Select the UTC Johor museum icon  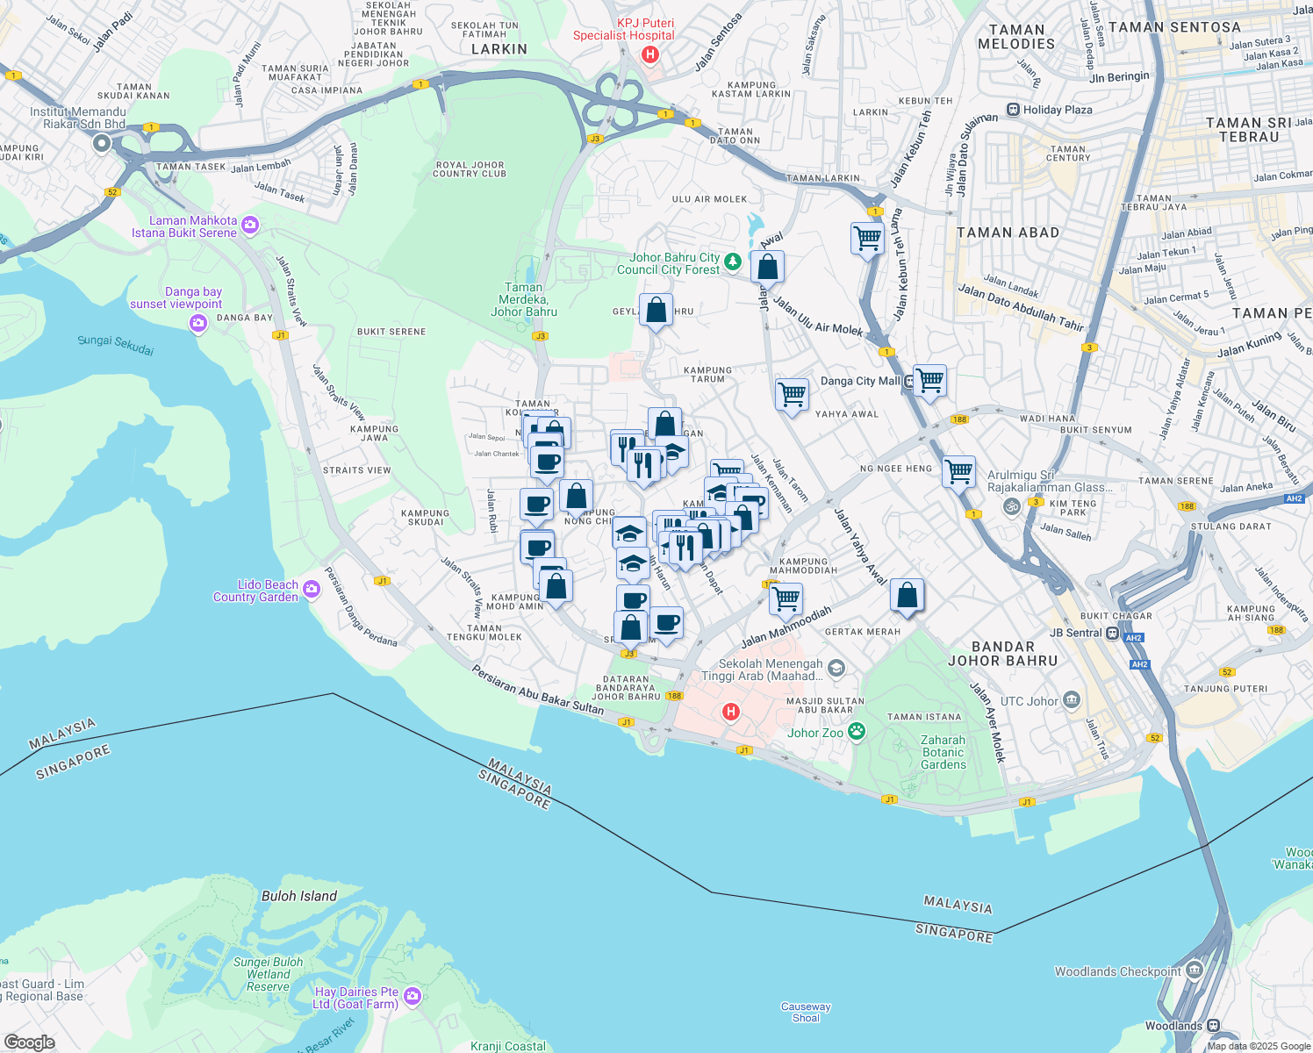point(1071,700)
